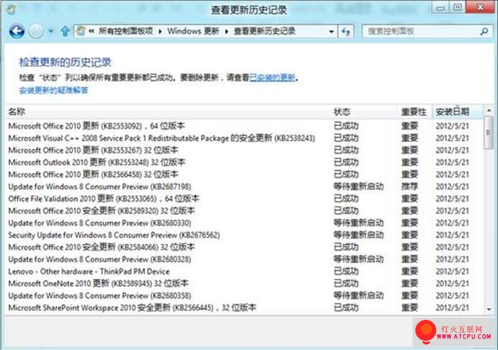Select Outlook 2010 更新 KB2553248 row

click(x=244, y=162)
